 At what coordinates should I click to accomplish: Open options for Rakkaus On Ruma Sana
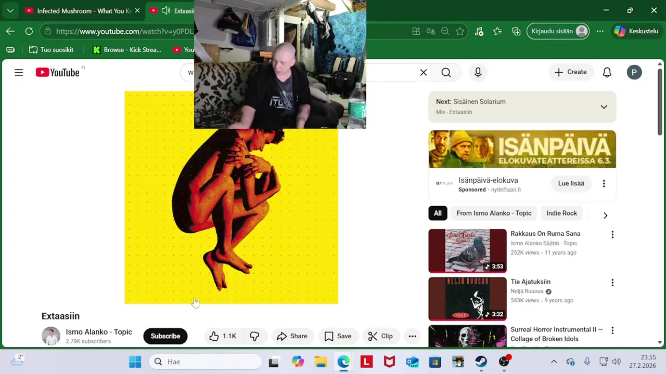click(x=612, y=234)
